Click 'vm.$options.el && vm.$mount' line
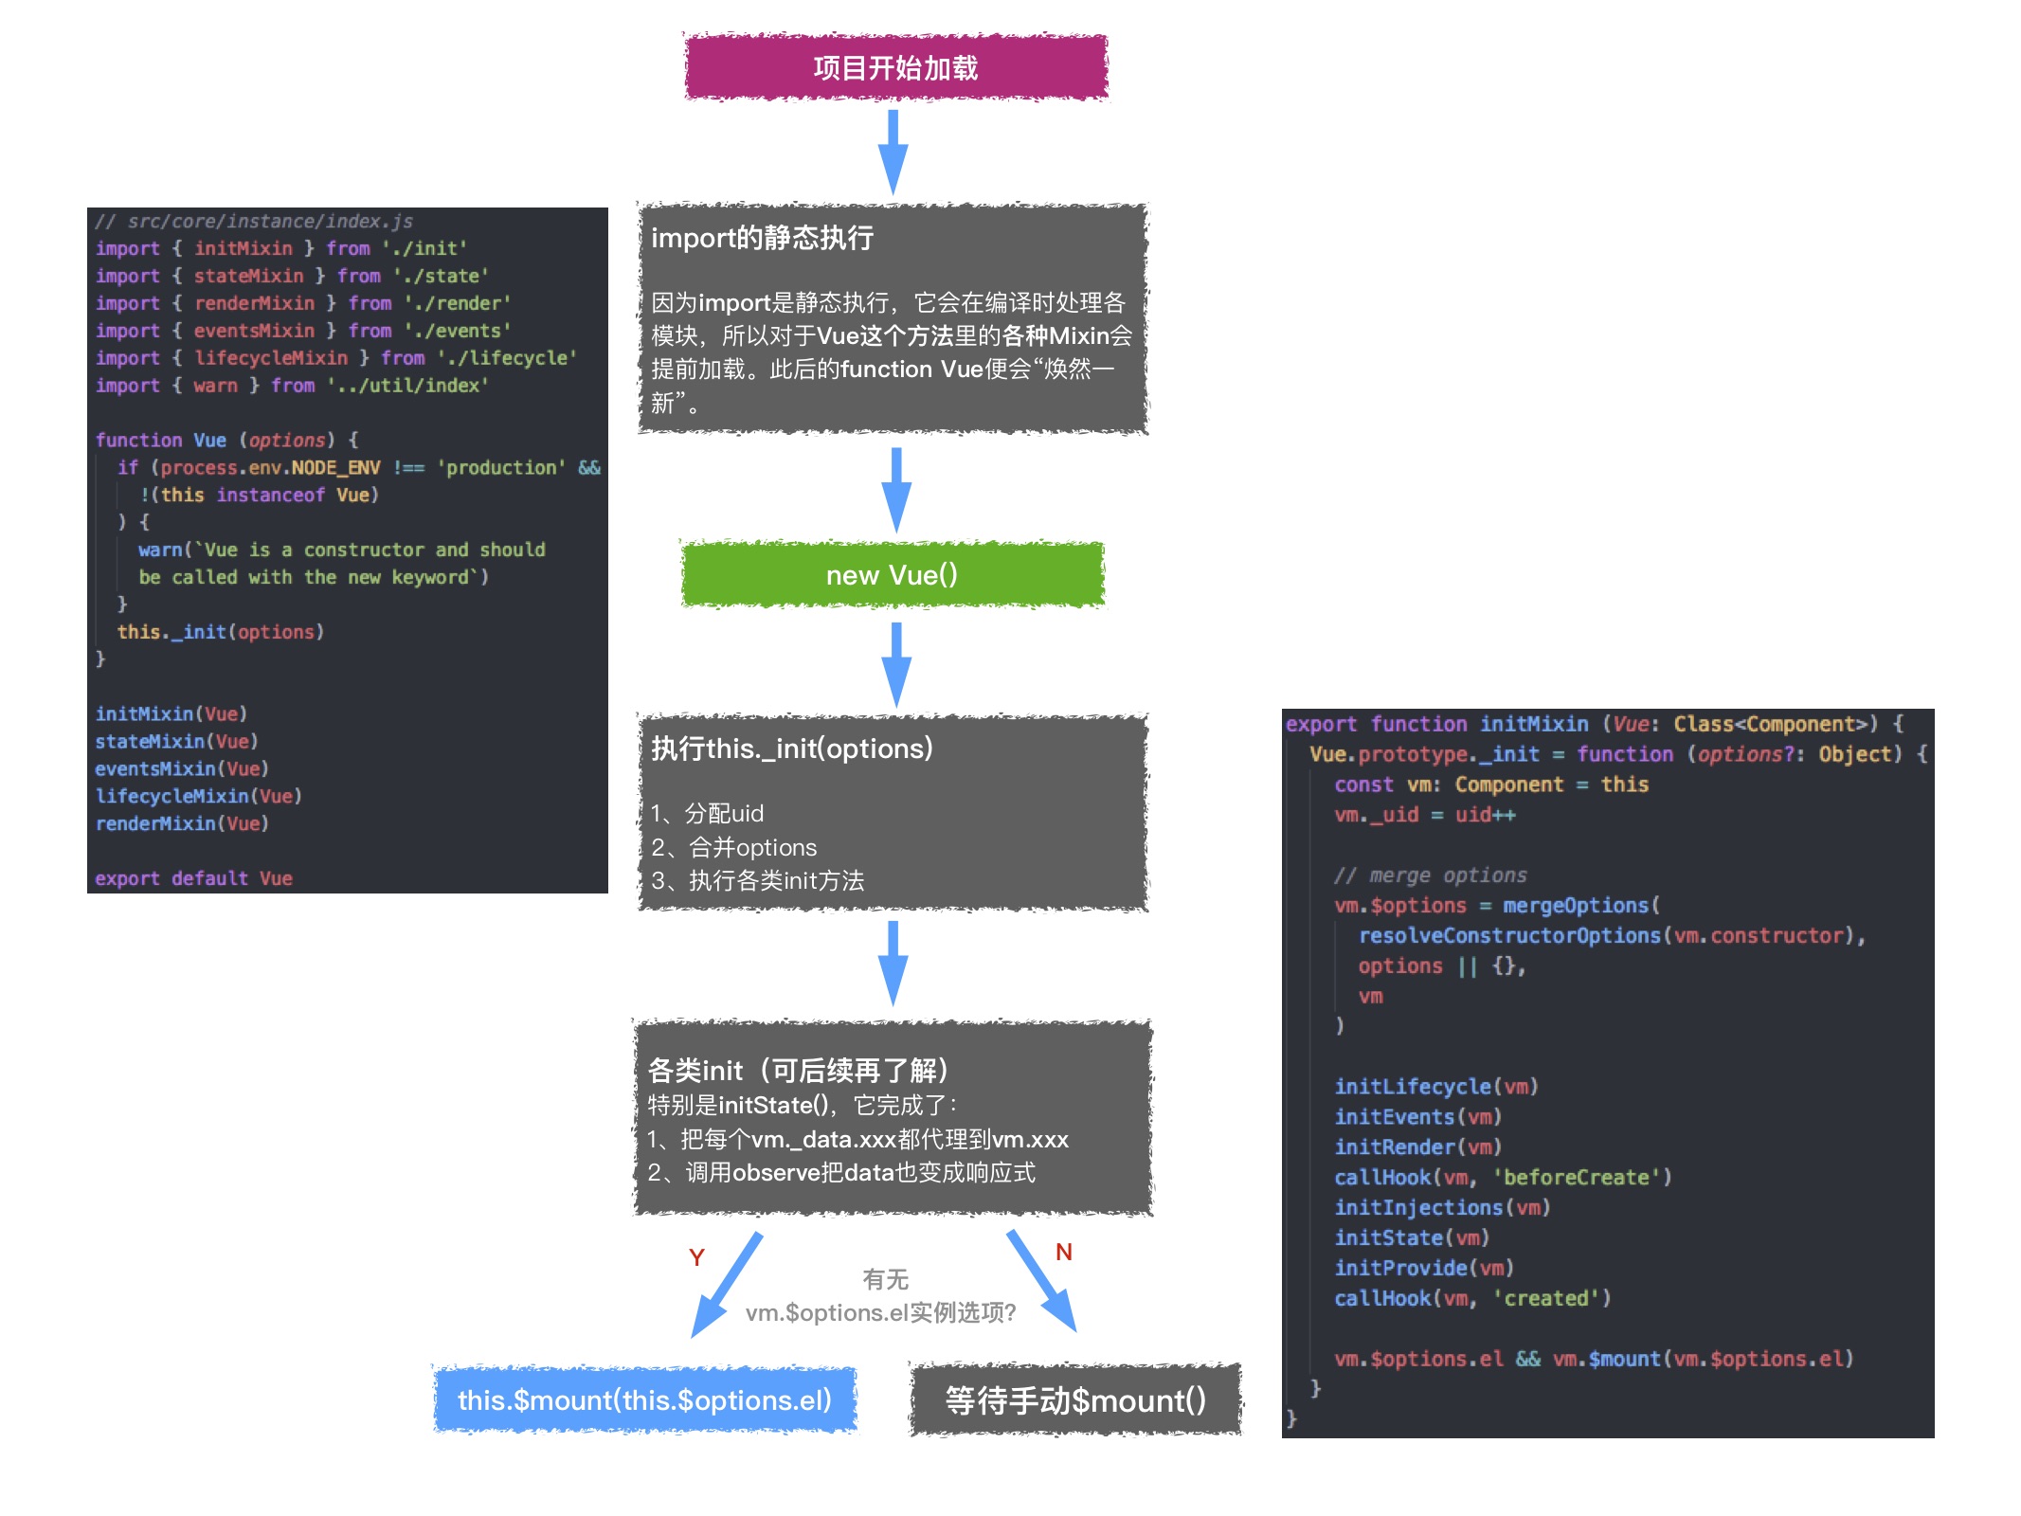 [x=1595, y=1360]
